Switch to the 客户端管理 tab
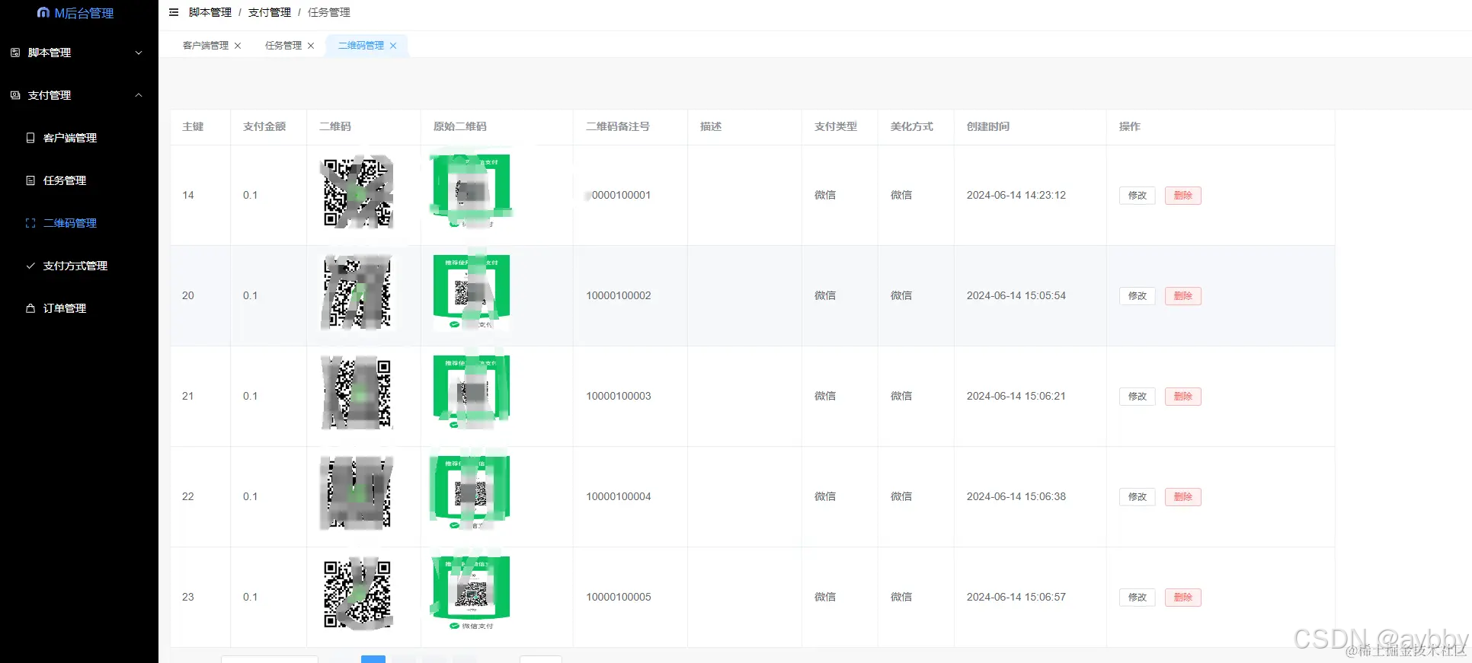The width and height of the screenshot is (1472, 663). point(206,46)
